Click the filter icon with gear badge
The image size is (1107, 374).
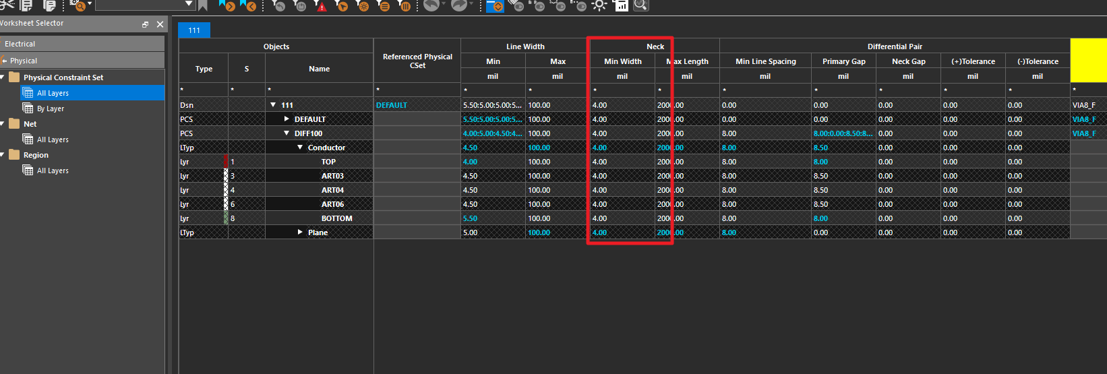click(363, 5)
